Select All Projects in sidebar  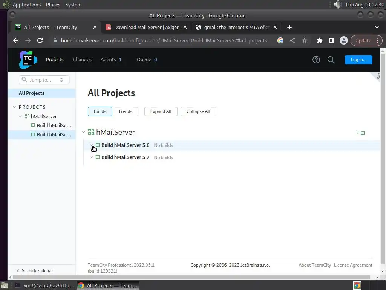[41, 93]
